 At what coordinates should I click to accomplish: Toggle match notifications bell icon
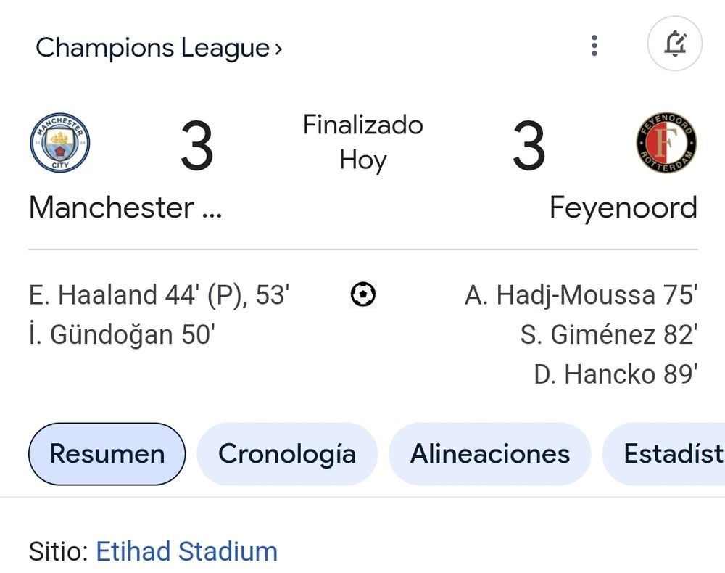coord(674,44)
